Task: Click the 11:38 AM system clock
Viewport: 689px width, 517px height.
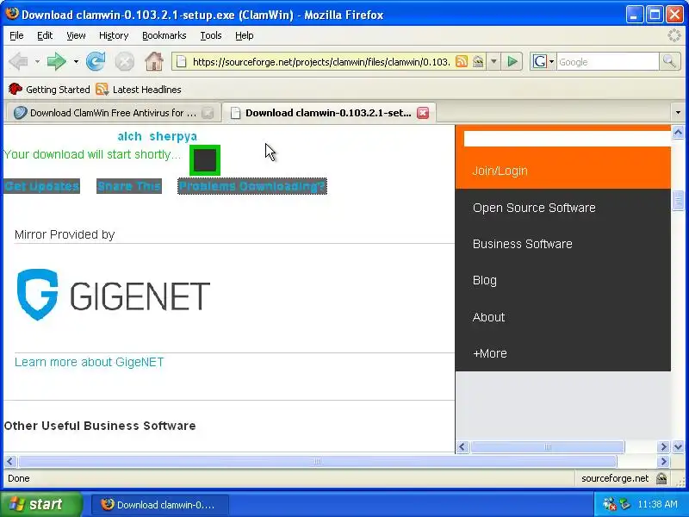Action: tap(657, 504)
